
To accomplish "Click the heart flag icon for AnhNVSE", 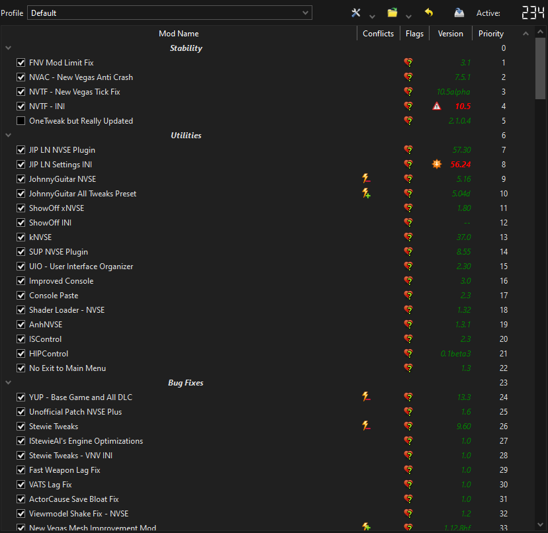I will tap(408, 325).
